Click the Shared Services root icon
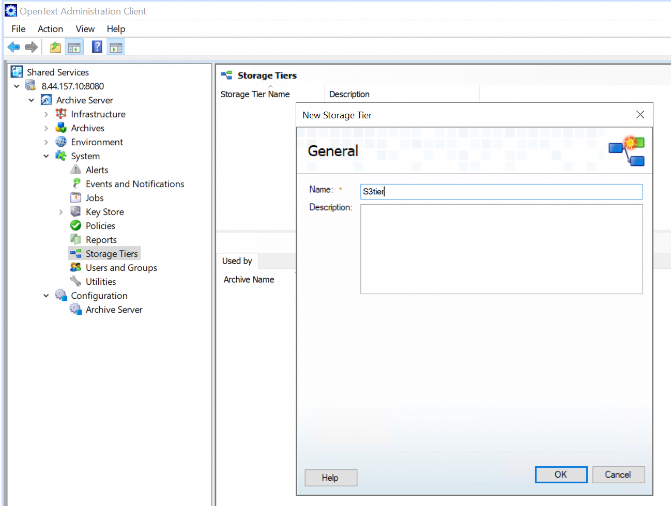 (17, 72)
